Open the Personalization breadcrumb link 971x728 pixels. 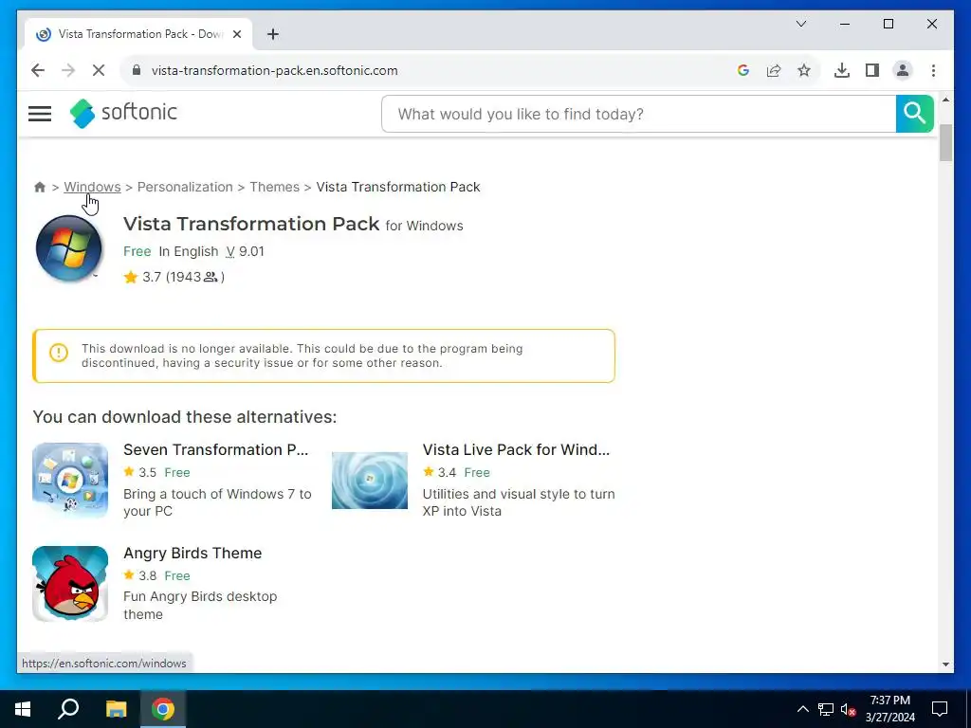185,187
